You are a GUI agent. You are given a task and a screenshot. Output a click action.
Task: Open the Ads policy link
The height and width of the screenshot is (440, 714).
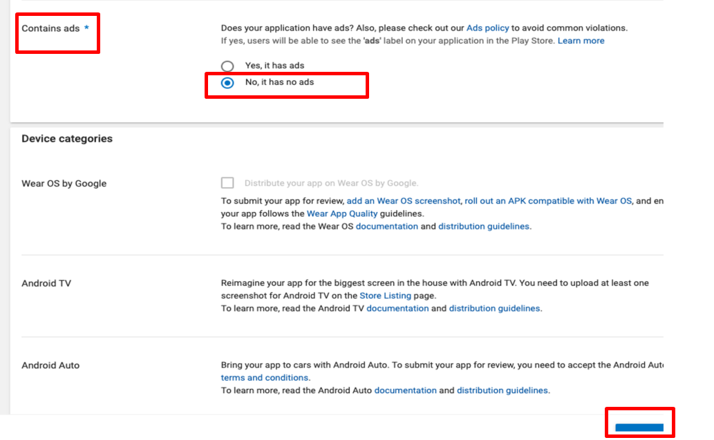point(487,28)
